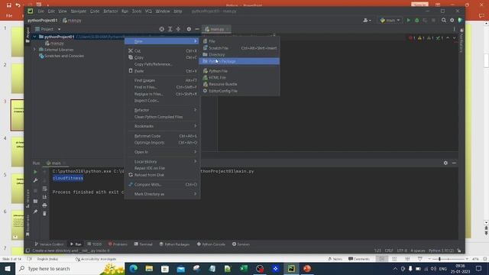Select slide 4 thumbnail in PowerPoint
Image resolution: width=489 pixels, height=275 pixels.
(18, 152)
